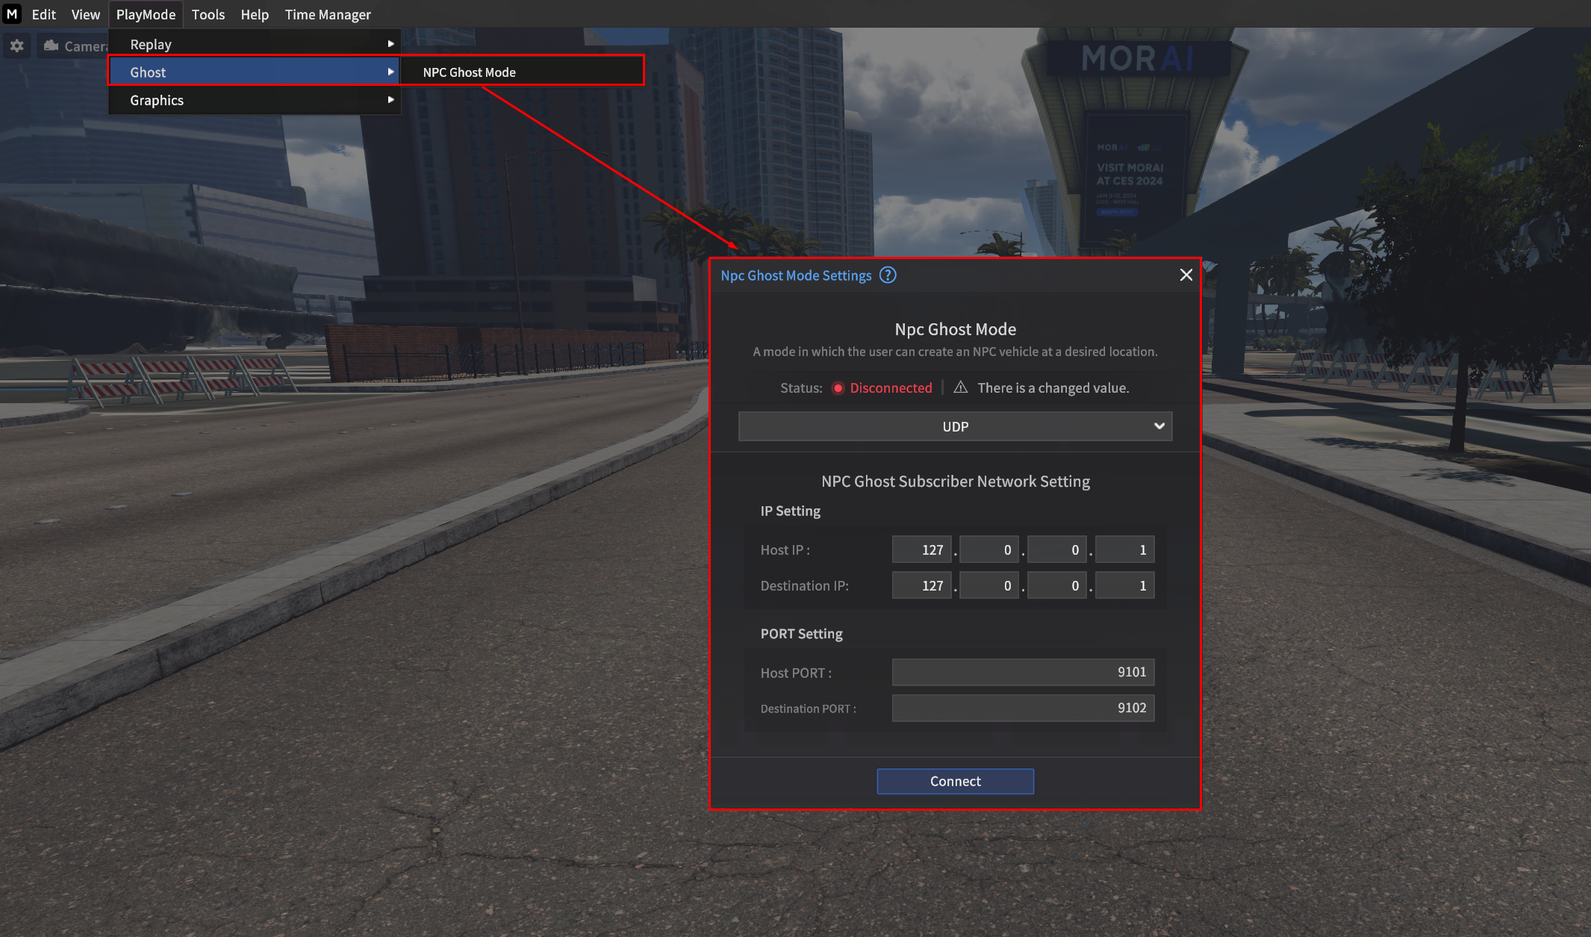The width and height of the screenshot is (1591, 937).
Task: Click the MORAI logo icon in the menu bar
Action: click(12, 14)
